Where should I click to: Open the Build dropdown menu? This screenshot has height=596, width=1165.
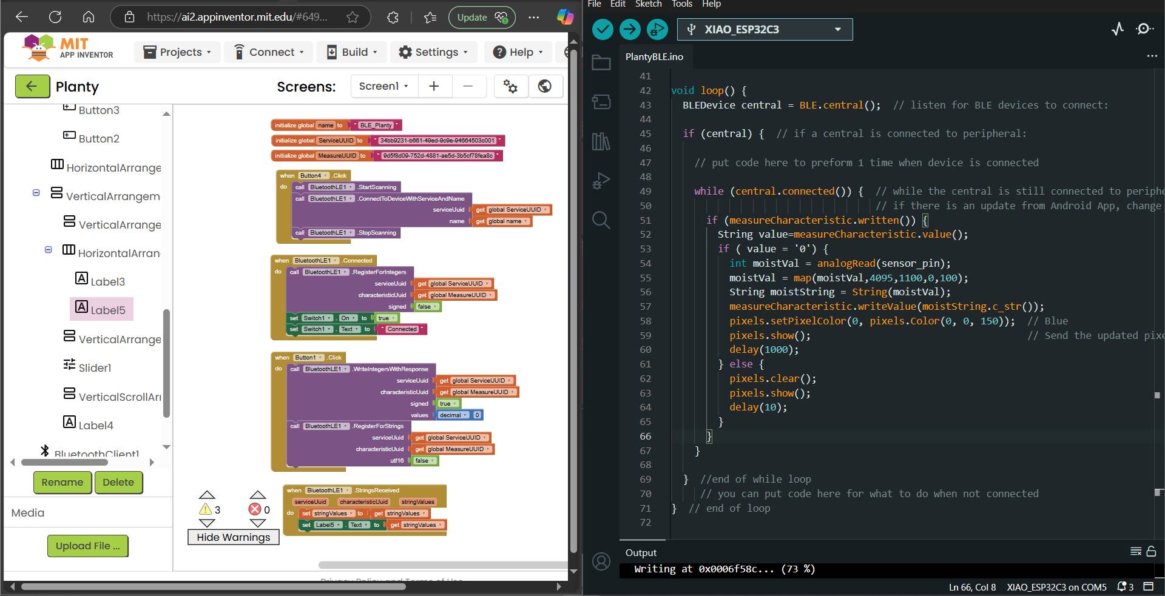point(351,52)
